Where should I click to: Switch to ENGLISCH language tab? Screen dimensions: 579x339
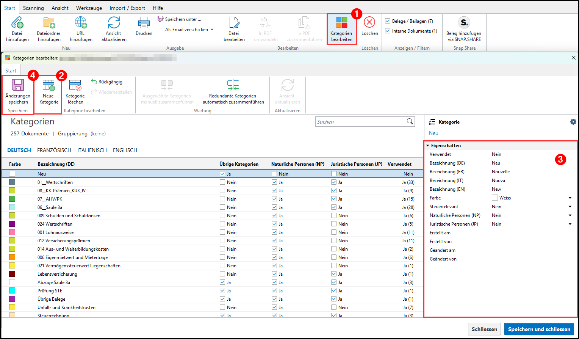tap(125, 150)
